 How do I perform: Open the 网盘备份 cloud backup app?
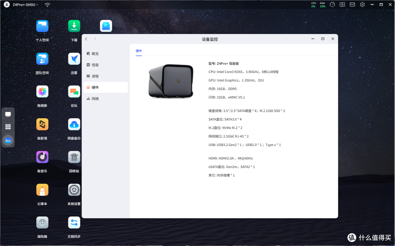tap(74, 124)
